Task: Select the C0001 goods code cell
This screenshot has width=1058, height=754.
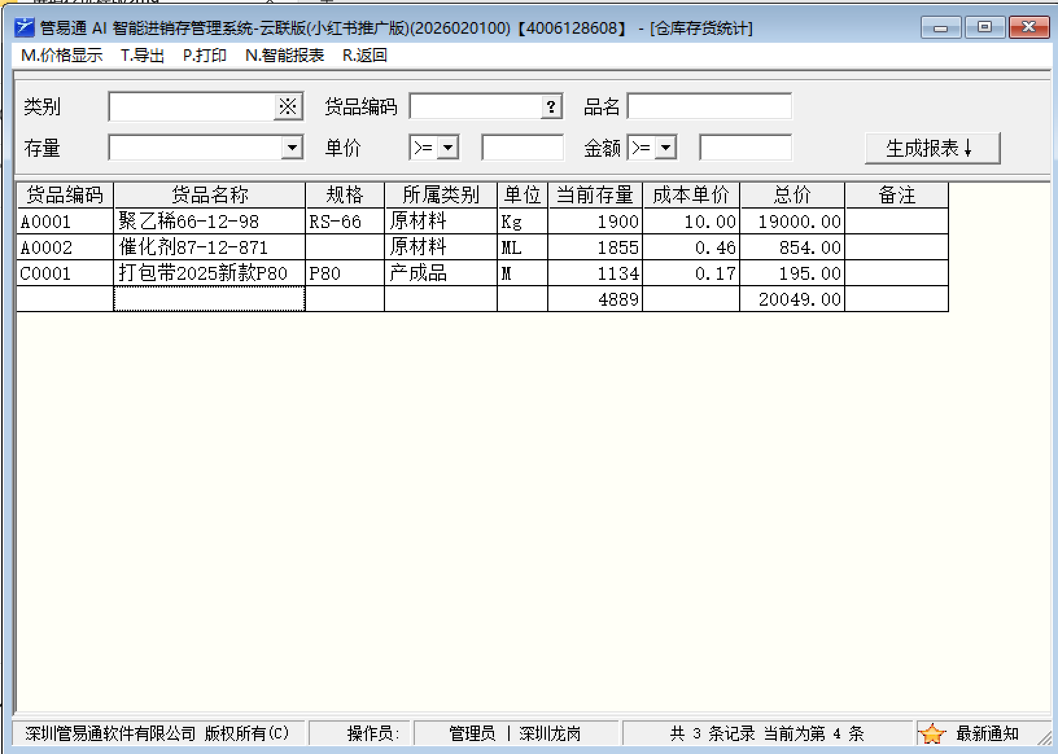Action: coord(64,273)
